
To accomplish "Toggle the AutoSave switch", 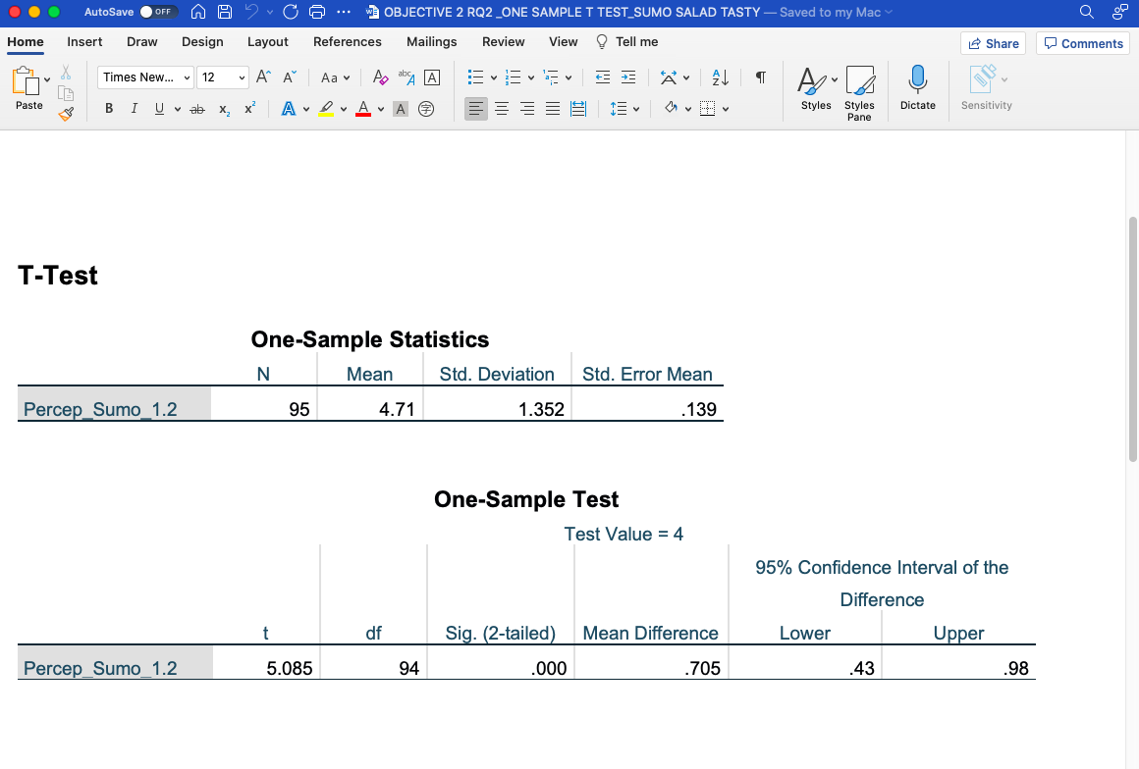I will coord(158,12).
